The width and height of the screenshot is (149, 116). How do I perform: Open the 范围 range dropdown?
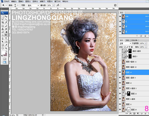click(x=33, y=5)
